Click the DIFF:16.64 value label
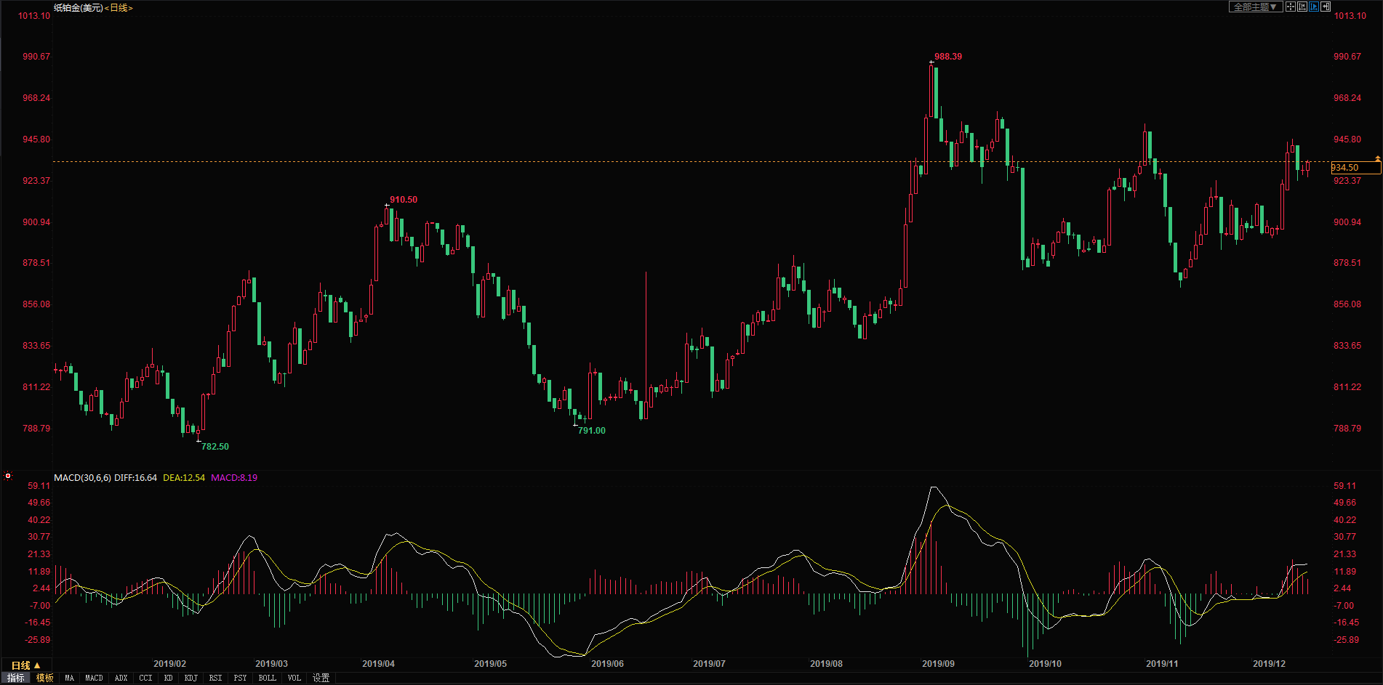 tap(135, 477)
